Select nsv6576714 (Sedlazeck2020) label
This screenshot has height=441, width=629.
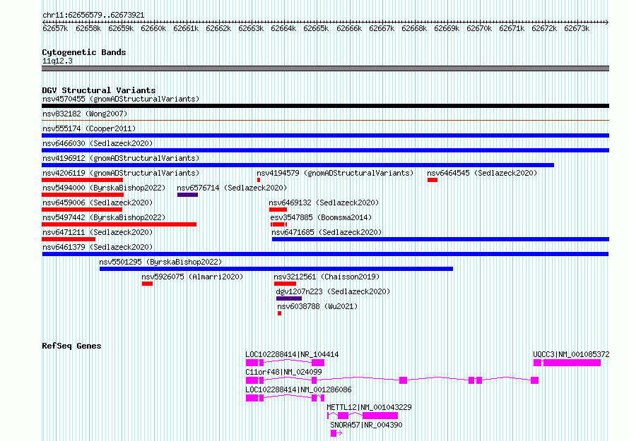click(232, 188)
